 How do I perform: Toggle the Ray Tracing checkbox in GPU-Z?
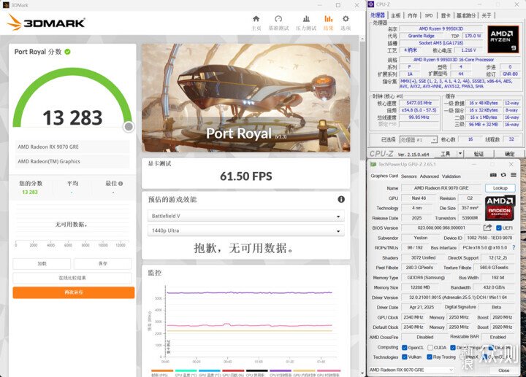coord(430,357)
